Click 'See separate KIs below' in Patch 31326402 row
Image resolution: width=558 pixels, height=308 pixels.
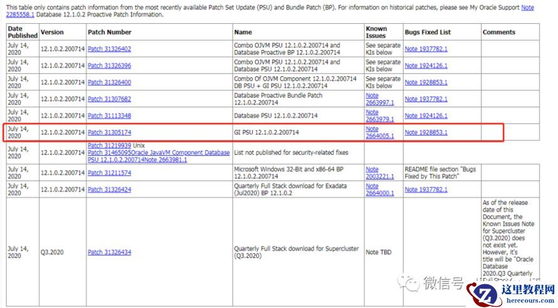(383, 49)
